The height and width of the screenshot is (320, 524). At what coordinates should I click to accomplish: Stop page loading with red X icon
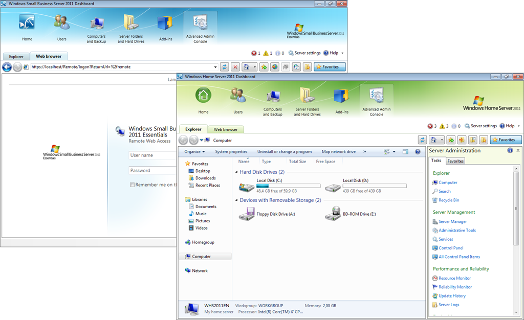click(235, 67)
